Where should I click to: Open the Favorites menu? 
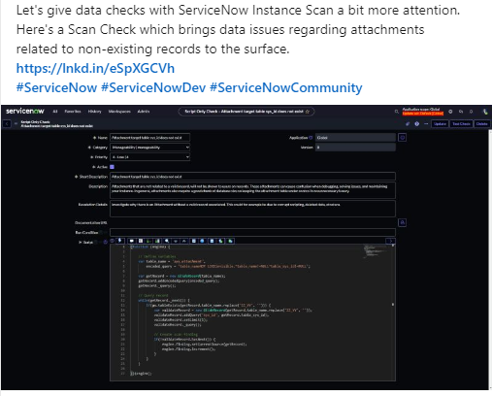coord(73,112)
